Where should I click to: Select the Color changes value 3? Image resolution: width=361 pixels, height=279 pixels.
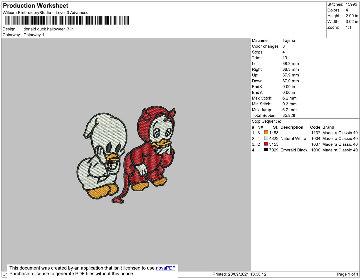[284, 46]
